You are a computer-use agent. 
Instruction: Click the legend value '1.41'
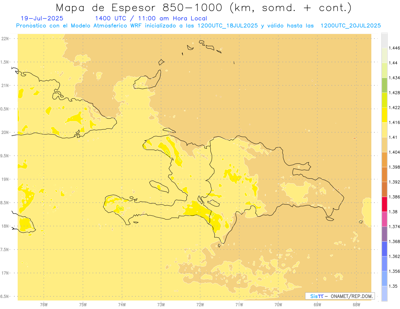pyautogui.click(x=393, y=137)
